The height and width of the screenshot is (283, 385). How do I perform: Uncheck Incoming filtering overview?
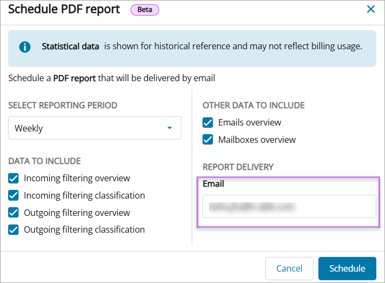point(14,178)
